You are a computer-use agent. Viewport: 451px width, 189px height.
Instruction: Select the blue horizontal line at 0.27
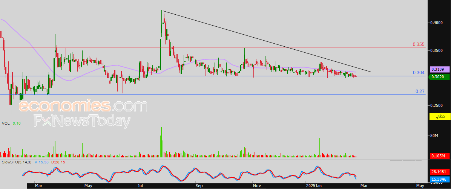[x=213, y=94]
